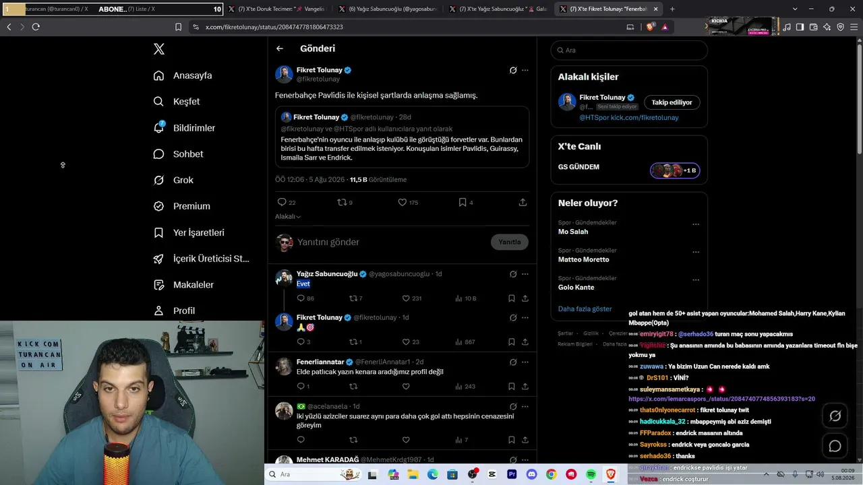Like the acelanaela reply
The image size is (863, 485).
(406, 440)
